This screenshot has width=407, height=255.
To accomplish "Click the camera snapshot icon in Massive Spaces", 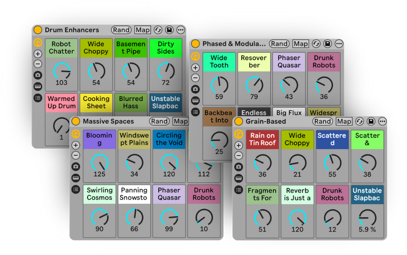I will pos(76,166).
